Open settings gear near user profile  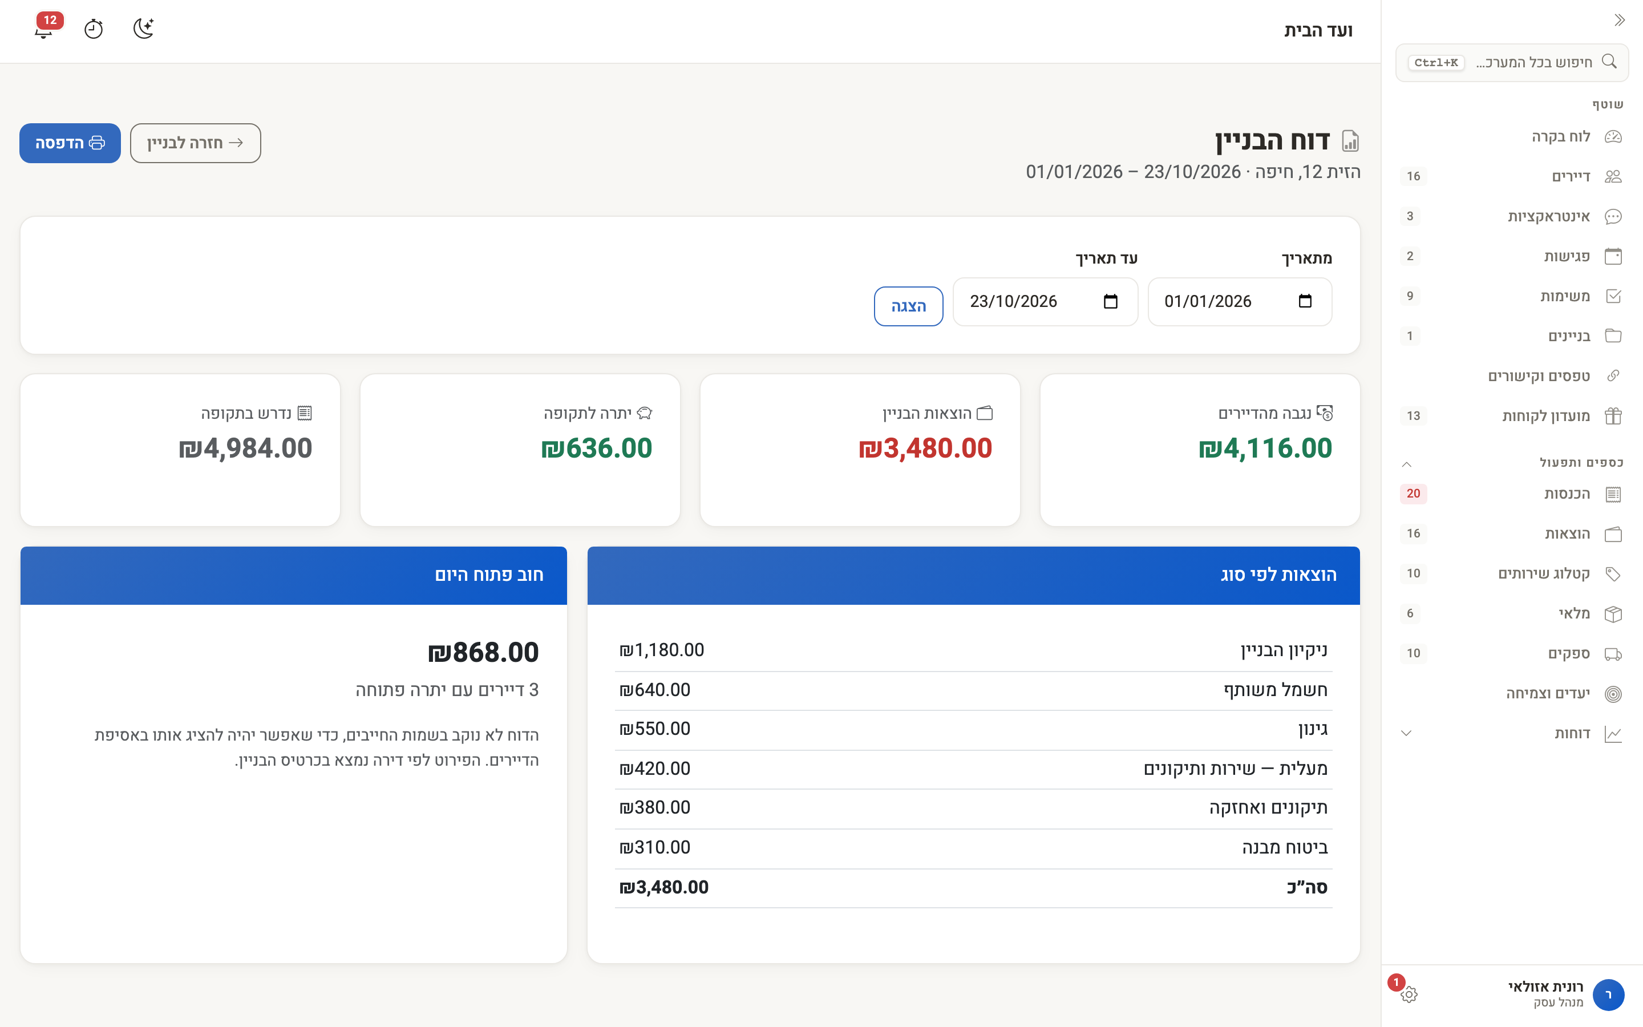[x=1409, y=994]
